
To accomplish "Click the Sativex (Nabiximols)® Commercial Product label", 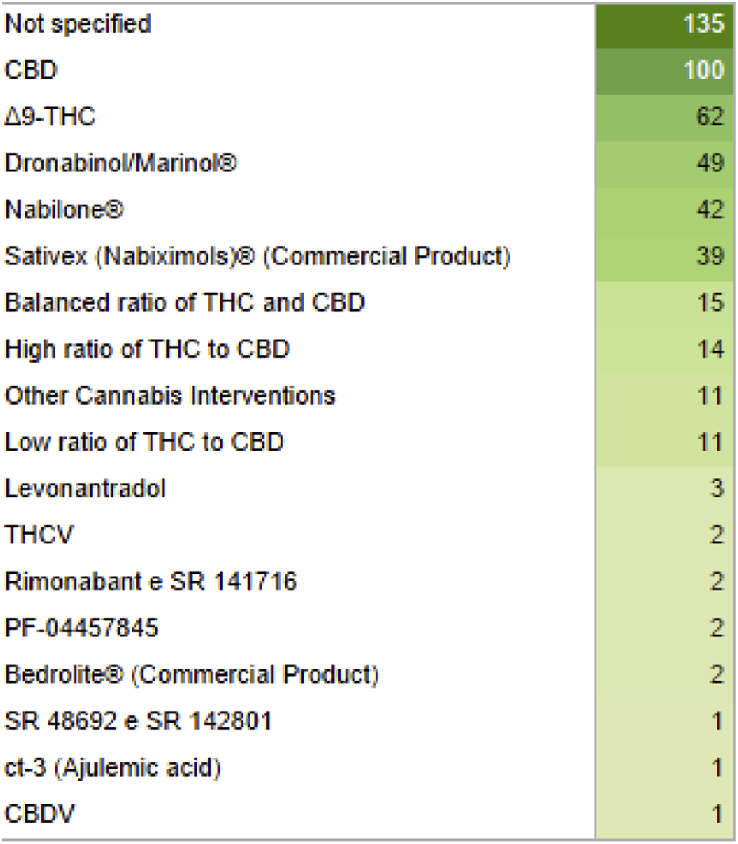I will [258, 256].
